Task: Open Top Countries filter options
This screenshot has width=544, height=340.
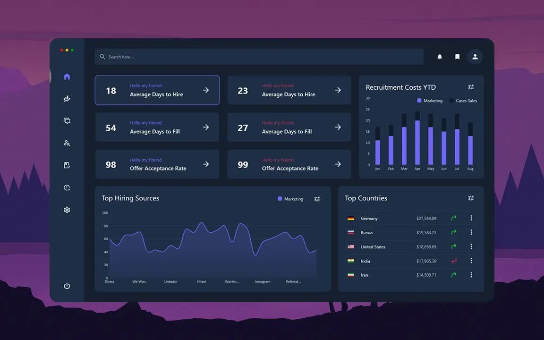Action: tap(471, 198)
